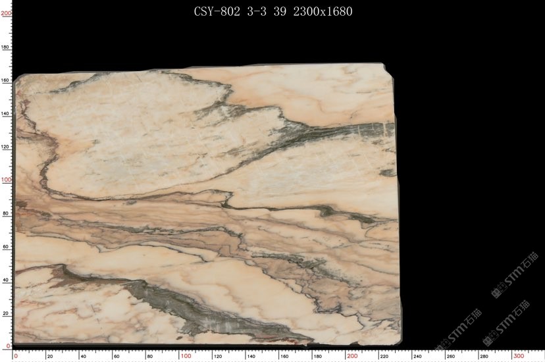
Task: Click the black empty area right of slab
Action: click(x=467, y=165)
